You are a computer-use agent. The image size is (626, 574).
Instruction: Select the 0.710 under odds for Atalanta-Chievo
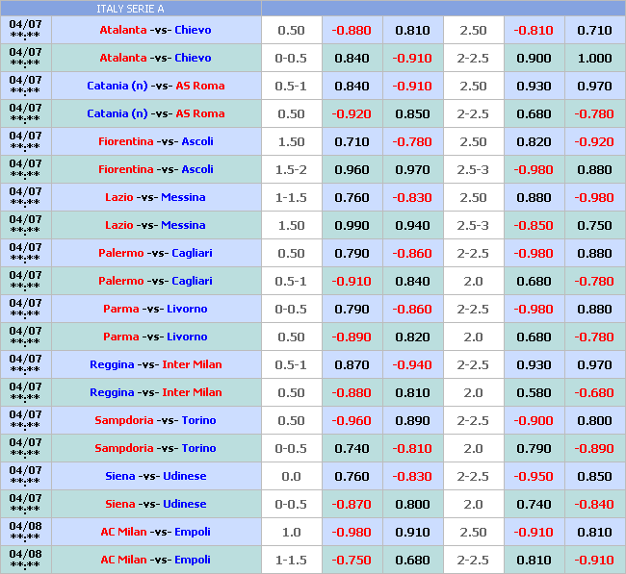click(x=594, y=31)
